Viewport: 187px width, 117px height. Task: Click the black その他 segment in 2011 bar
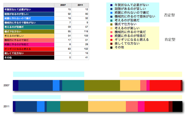click(x=177, y=106)
